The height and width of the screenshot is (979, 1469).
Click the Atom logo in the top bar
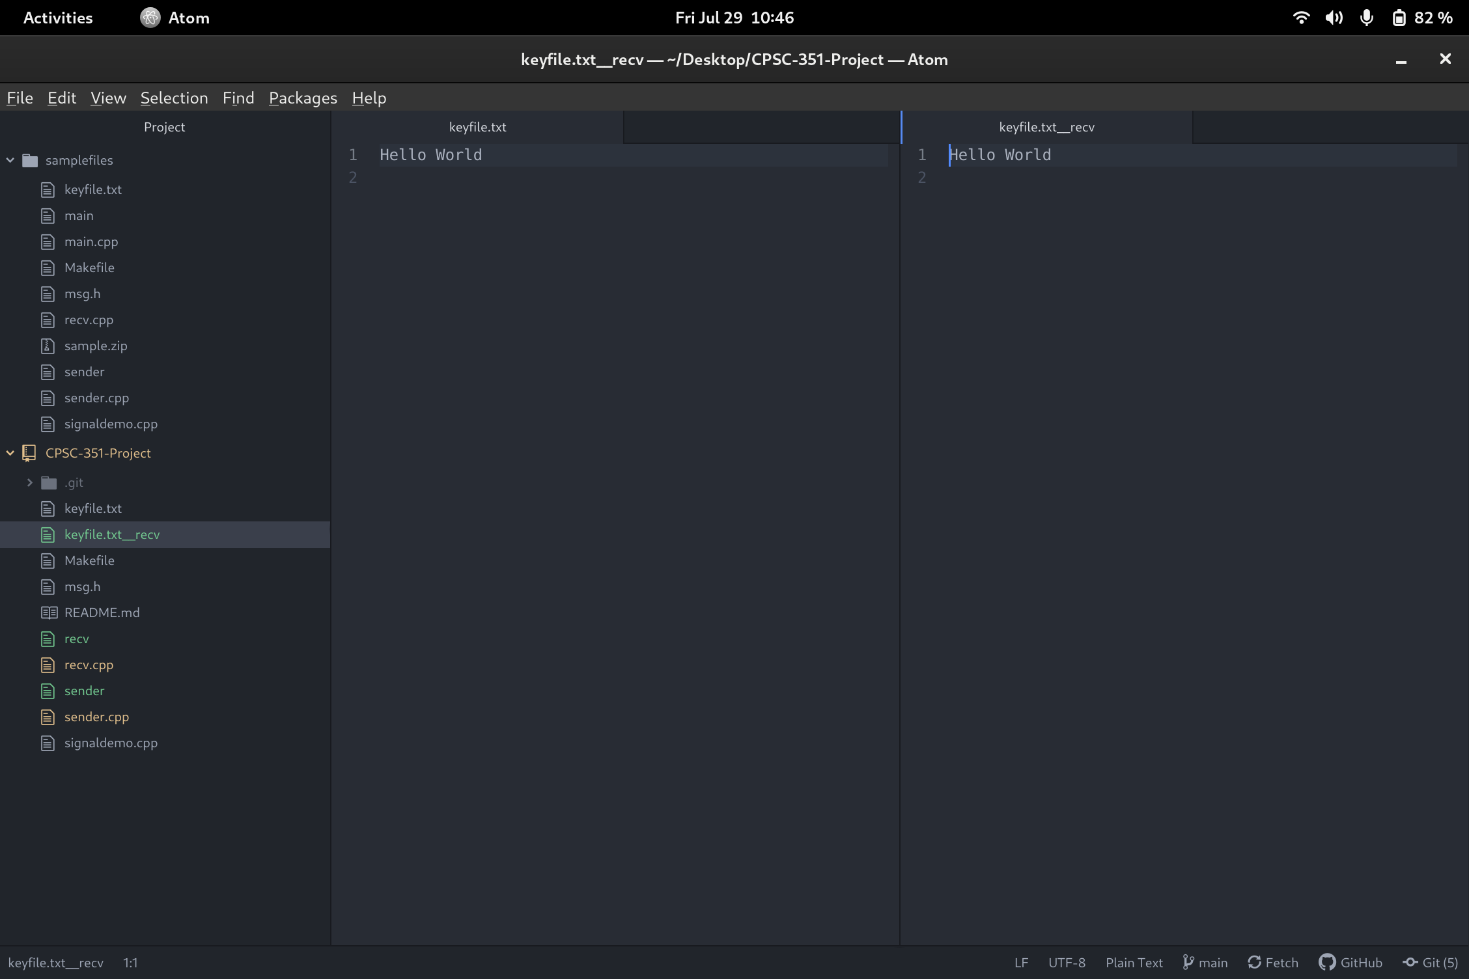point(150,18)
